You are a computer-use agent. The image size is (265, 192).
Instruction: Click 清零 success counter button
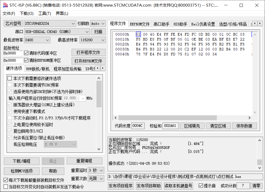256,186
